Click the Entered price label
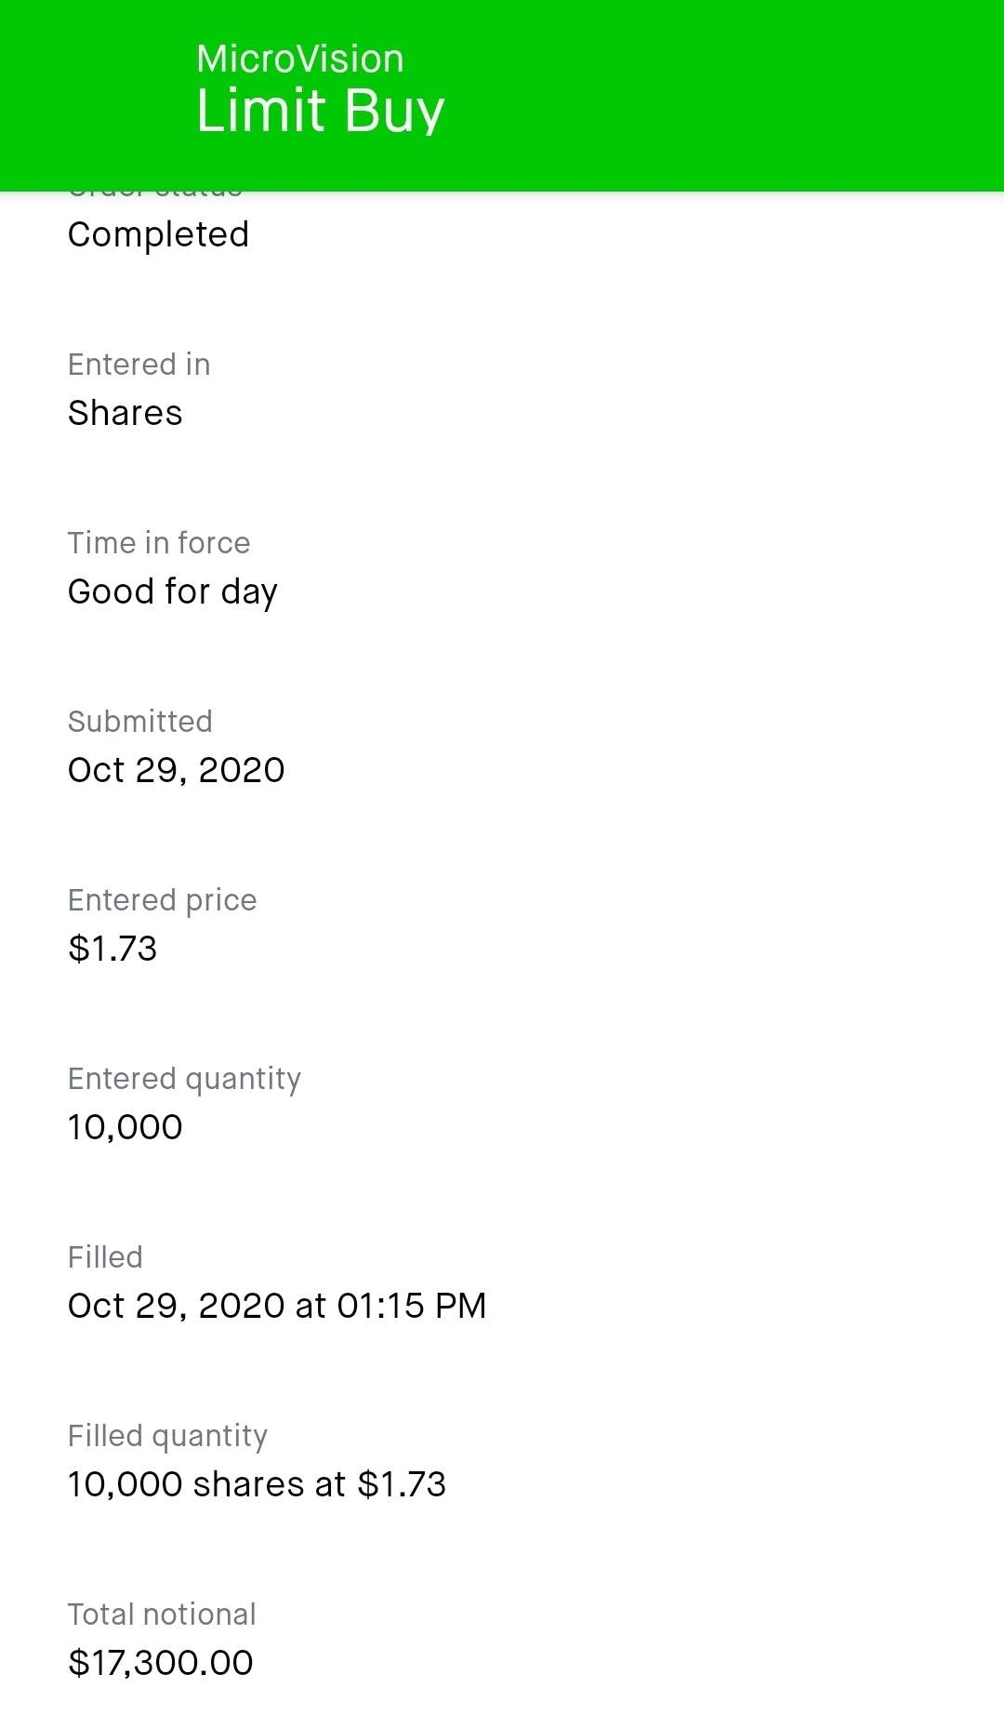Image resolution: width=1004 pixels, height=1714 pixels. click(162, 900)
